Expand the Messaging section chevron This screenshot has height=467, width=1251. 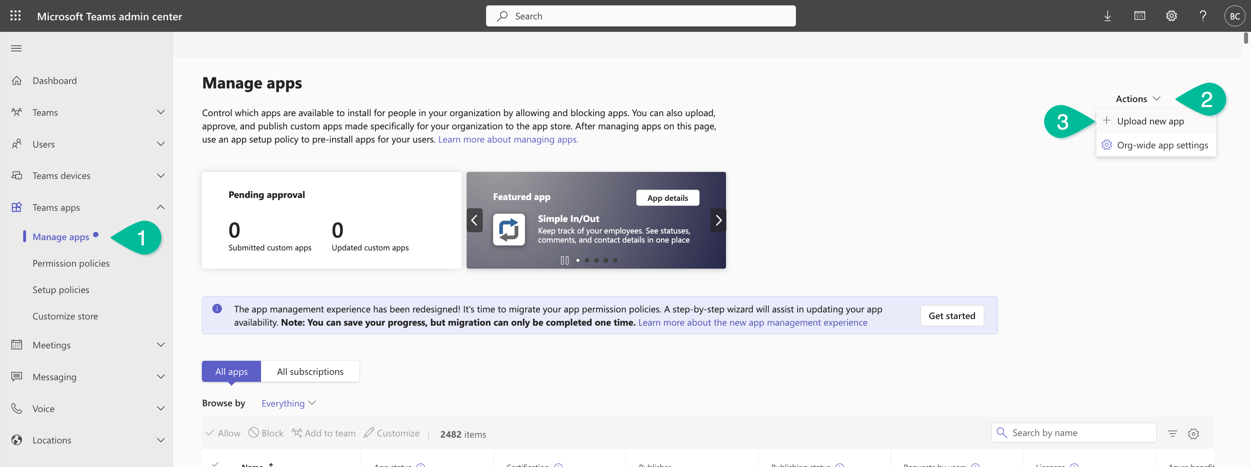coord(161,376)
